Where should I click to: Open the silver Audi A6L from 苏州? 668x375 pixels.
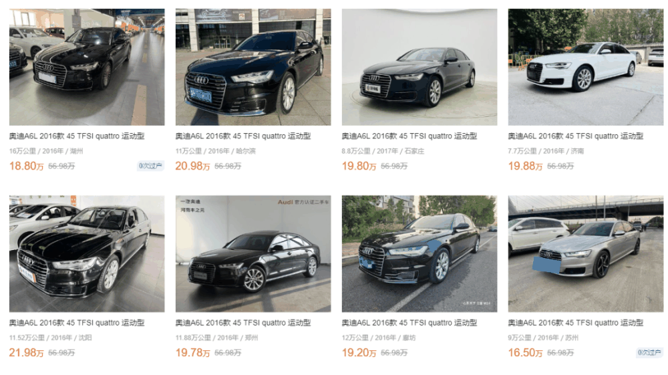(585, 253)
